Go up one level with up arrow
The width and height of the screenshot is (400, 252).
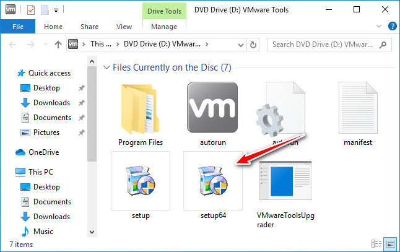(x=58, y=45)
